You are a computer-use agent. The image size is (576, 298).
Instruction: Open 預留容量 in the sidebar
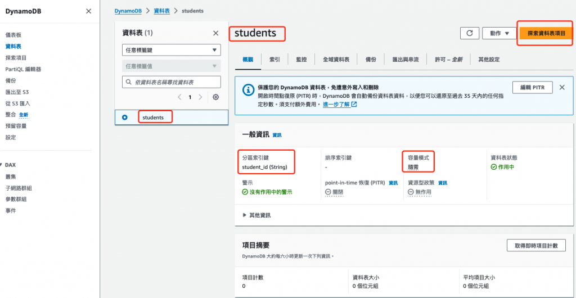tap(16, 126)
